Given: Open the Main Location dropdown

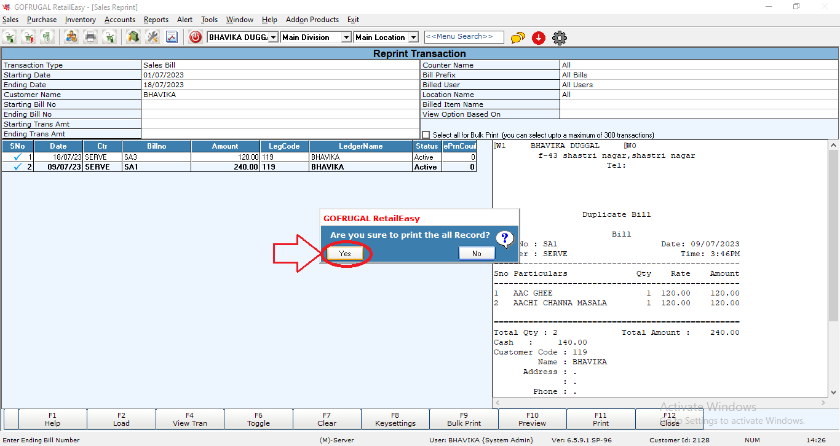Looking at the screenshot, I should pos(413,37).
